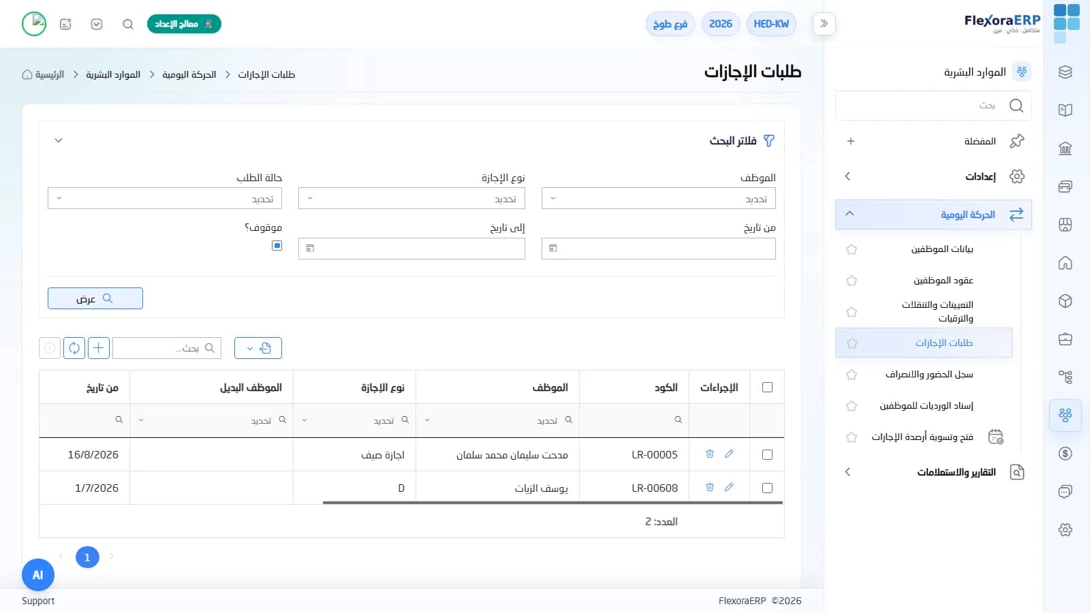The width and height of the screenshot is (1090, 613).
Task: Open عقود الموظفين menu item
Action: pos(943,281)
